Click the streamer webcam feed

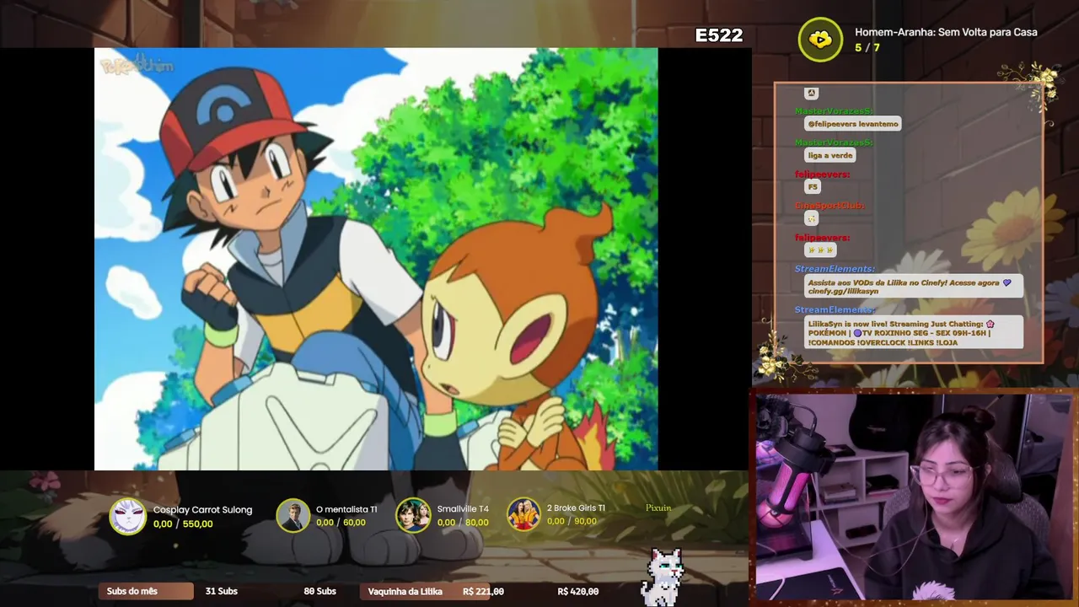click(x=914, y=497)
